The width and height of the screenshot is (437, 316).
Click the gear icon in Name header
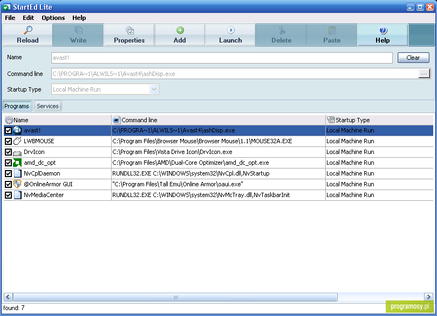click(x=9, y=120)
